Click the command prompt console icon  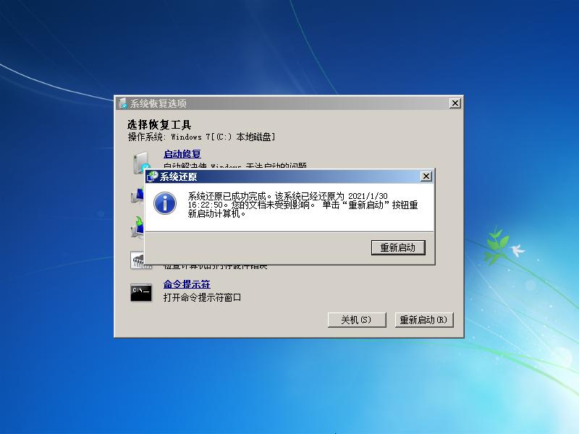coord(141,293)
